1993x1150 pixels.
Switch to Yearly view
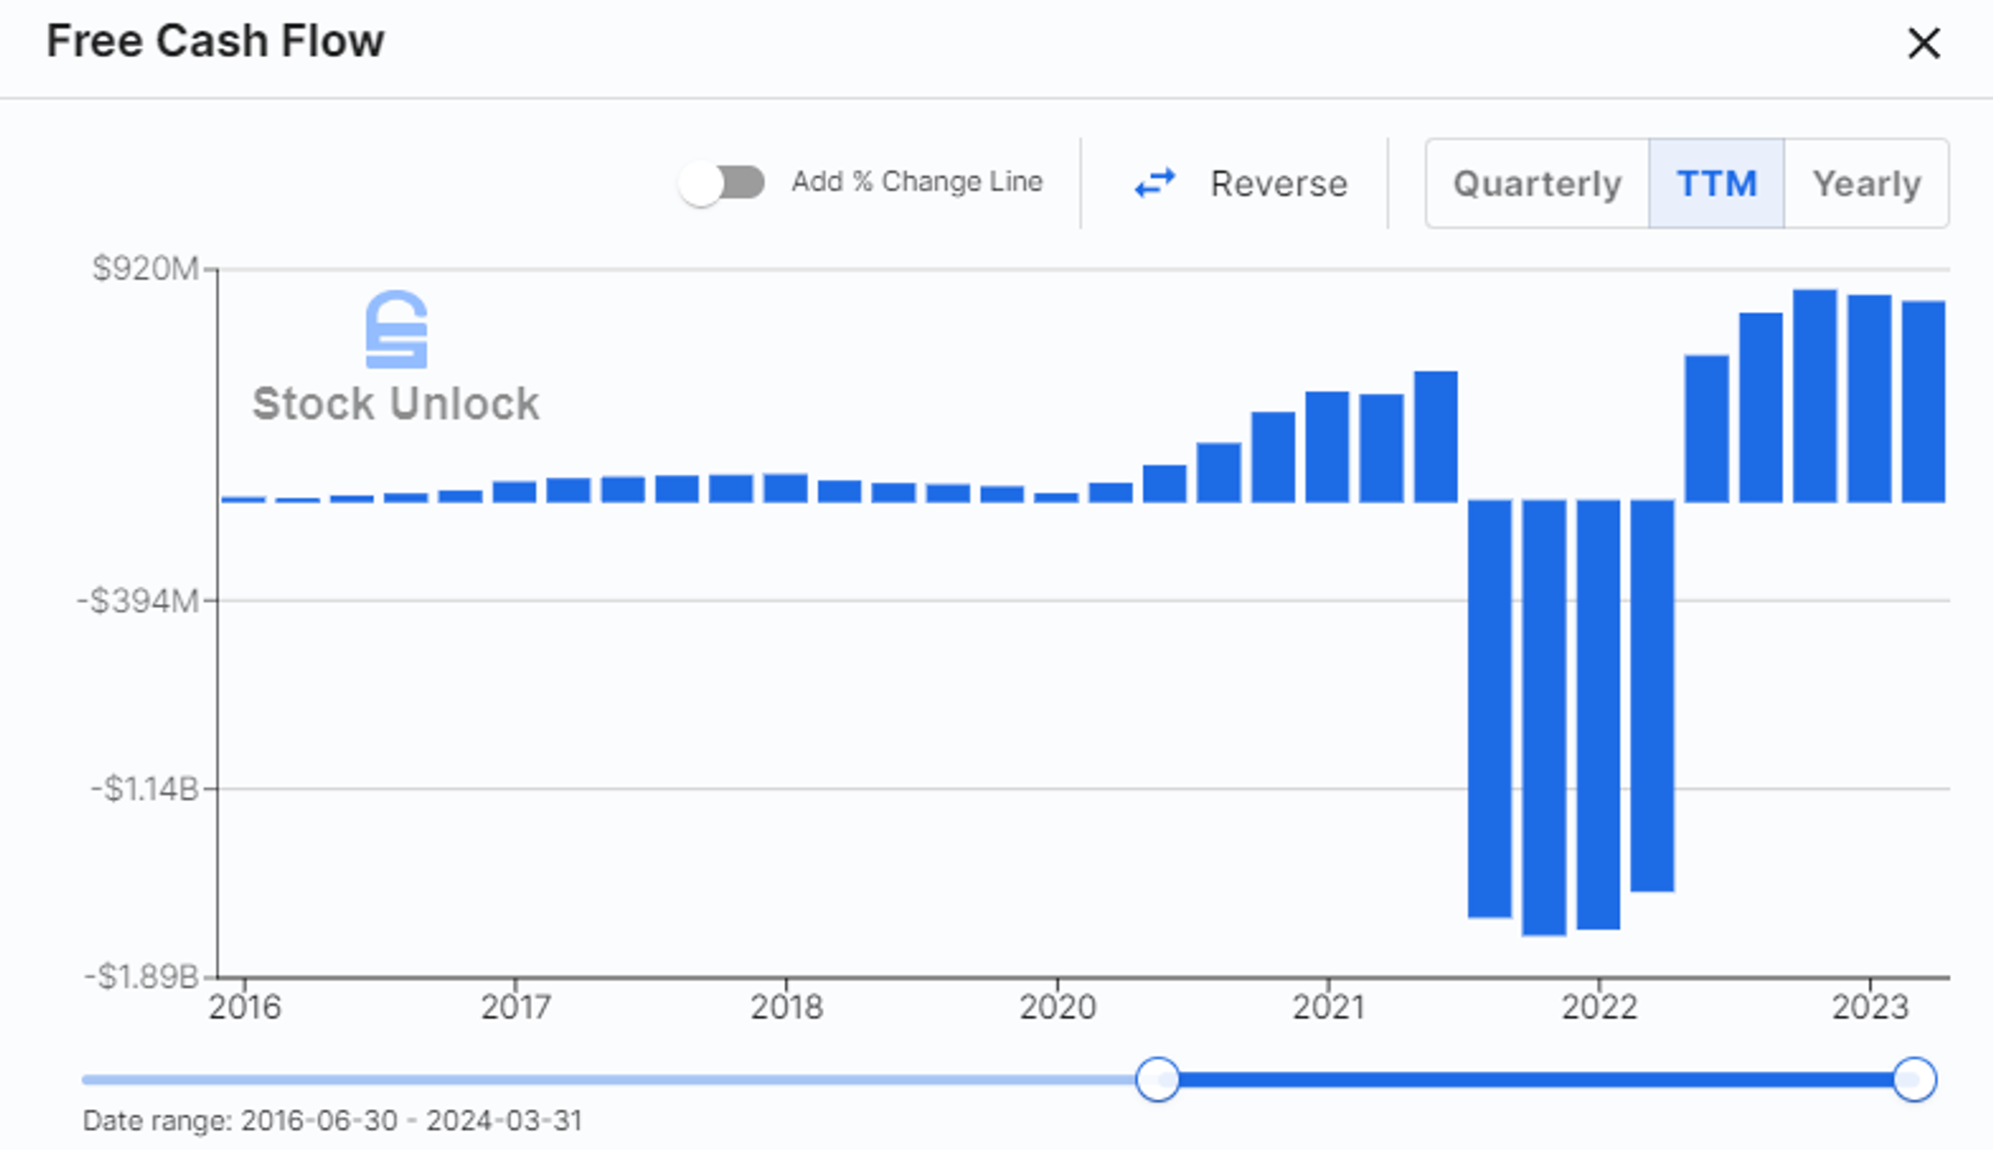(1865, 183)
